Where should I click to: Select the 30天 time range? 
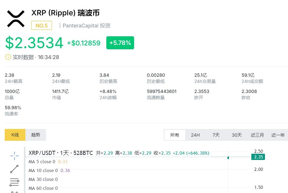click(237, 135)
